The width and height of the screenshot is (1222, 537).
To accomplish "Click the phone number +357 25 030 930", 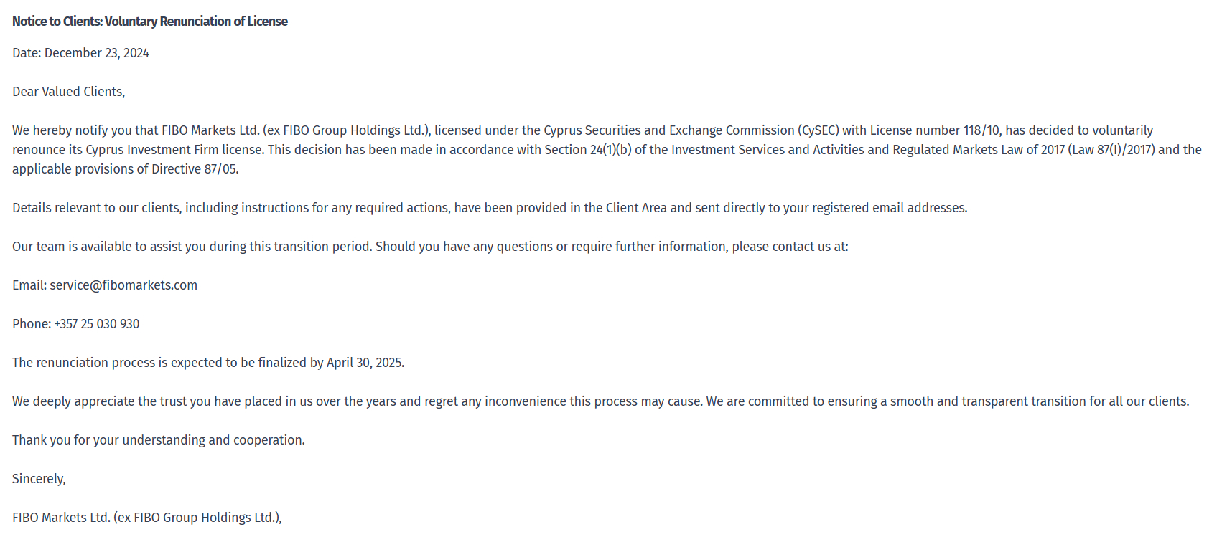I will click(x=97, y=324).
